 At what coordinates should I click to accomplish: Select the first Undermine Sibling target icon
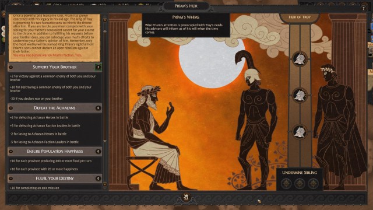(286, 184)
